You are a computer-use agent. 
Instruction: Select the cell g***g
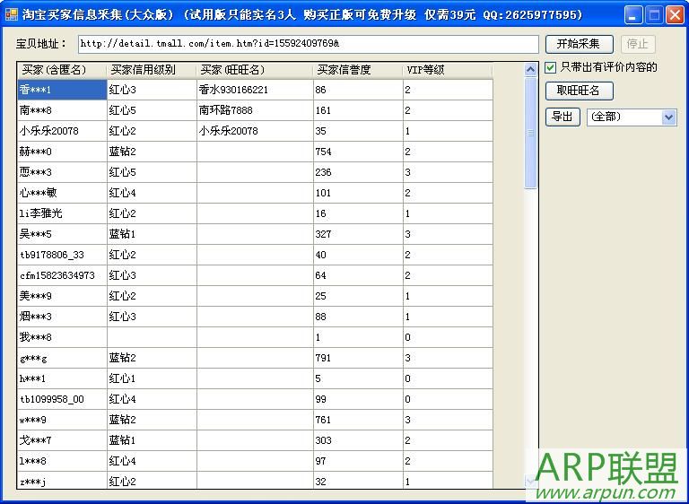point(62,358)
